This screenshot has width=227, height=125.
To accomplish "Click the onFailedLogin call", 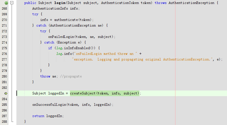I will [82, 37].
